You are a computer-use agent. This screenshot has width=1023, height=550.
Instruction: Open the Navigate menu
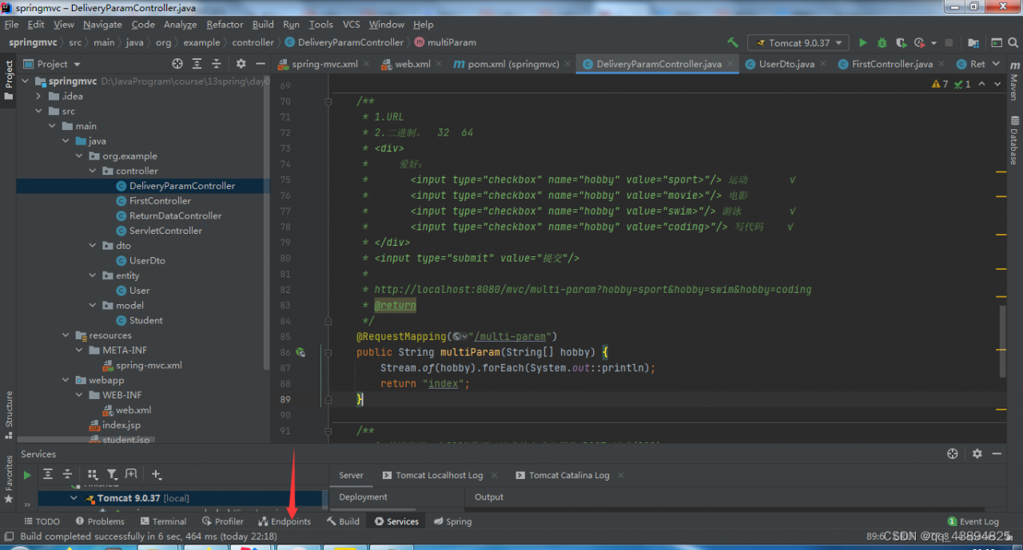coord(102,24)
